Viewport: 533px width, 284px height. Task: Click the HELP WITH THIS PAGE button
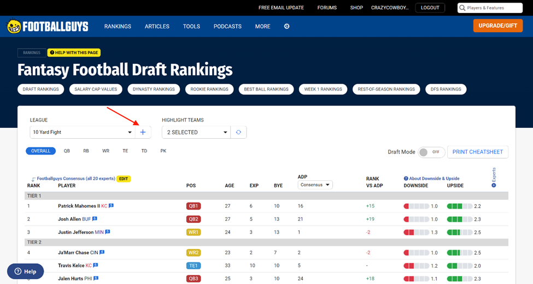[x=74, y=52]
